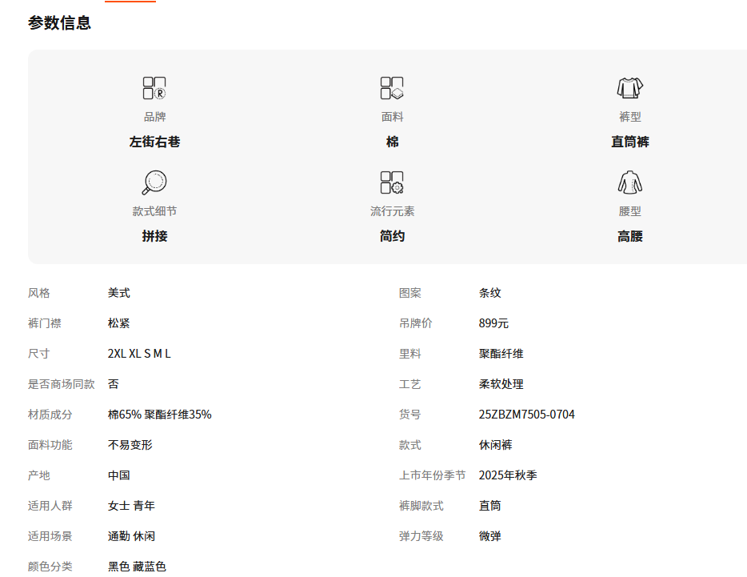This screenshot has height=577, width=747.
Task: Select the brand name 左街右巷
Action: (154, 142)
